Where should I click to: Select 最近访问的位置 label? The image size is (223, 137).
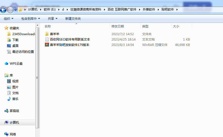[23, 52]
